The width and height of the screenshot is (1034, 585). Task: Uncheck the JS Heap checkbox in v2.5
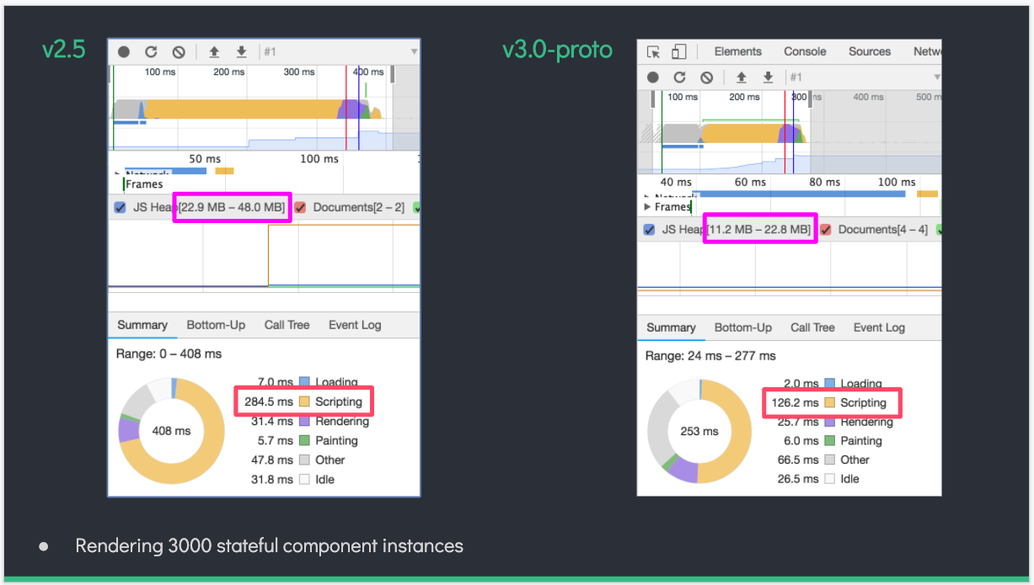[120, 207]
